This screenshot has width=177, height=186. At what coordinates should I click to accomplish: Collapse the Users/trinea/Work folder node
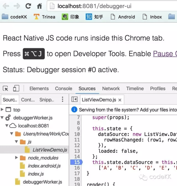12,134
